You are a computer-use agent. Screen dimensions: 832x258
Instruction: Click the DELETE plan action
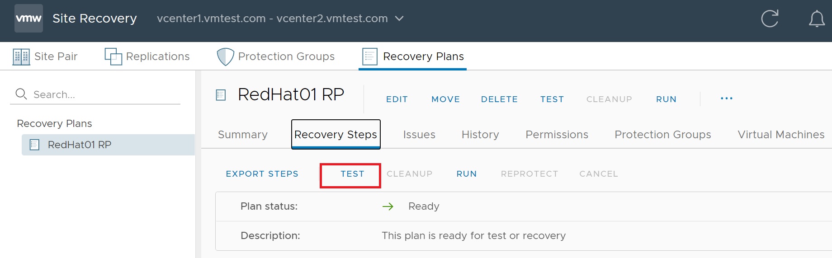click(x=499, y=99)
